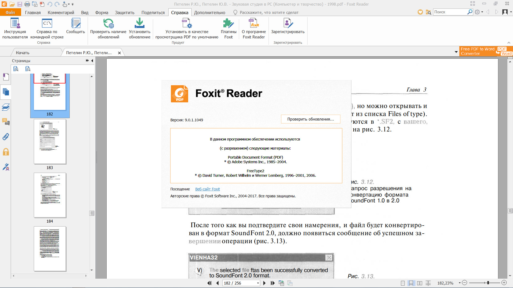Screen dimensions: 513x288
Task: Click the orange heart icon near search
Action: pyautogui.click(x=420, y=12)
